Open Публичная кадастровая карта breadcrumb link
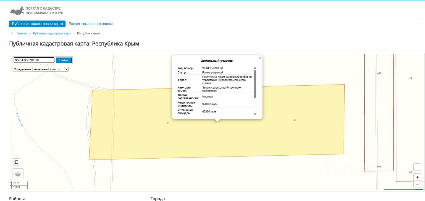This screenshot has height=201, width=425. [52, 33]
